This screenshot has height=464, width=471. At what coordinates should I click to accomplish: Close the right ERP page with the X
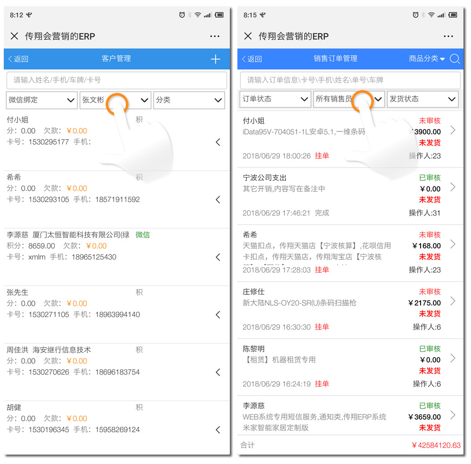248,36
